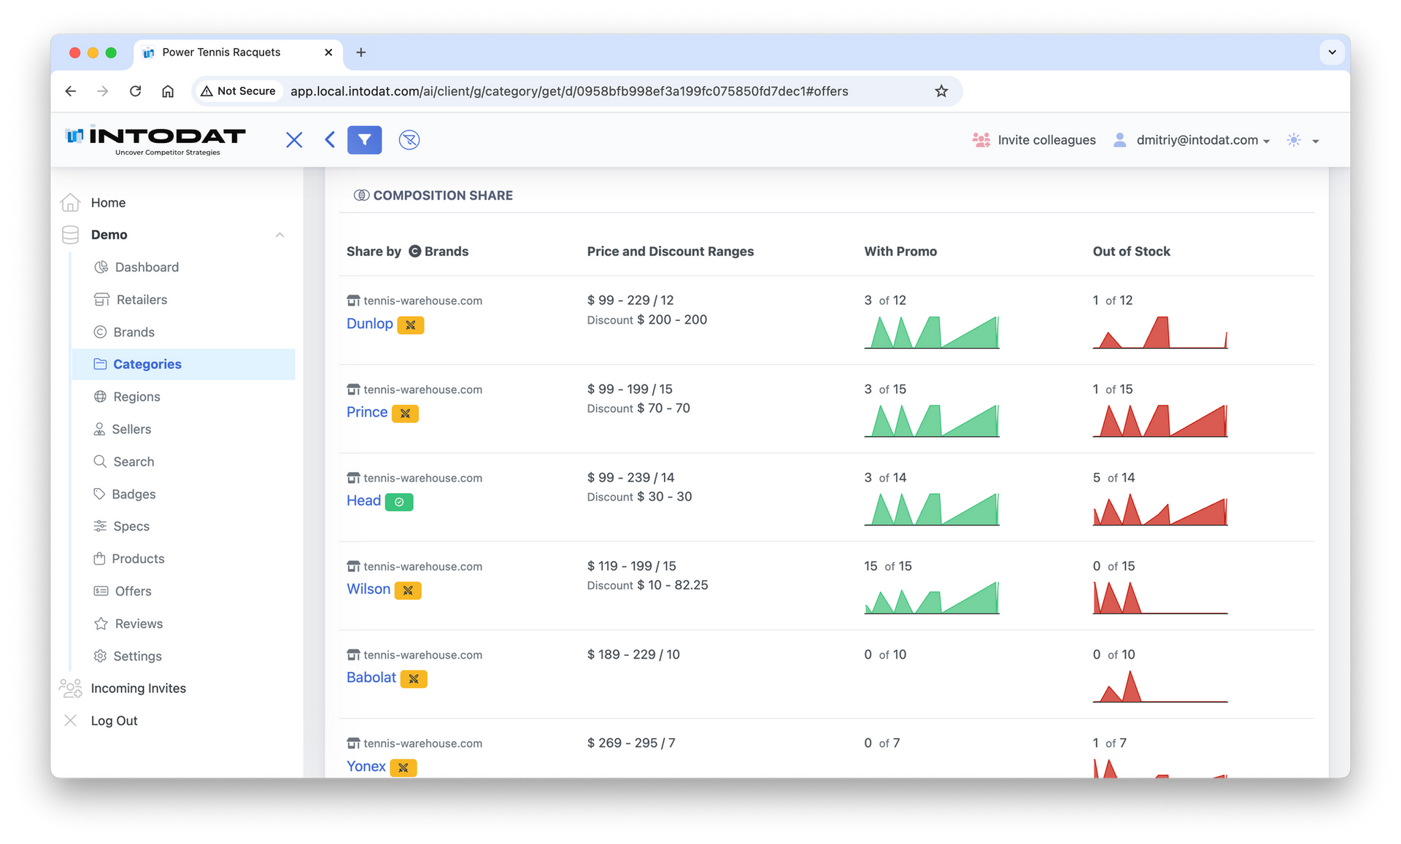Screen dimensions: 1401x844
Task: Open dmitriy@intodat.com account dropdown
Action: point(1192,140)
